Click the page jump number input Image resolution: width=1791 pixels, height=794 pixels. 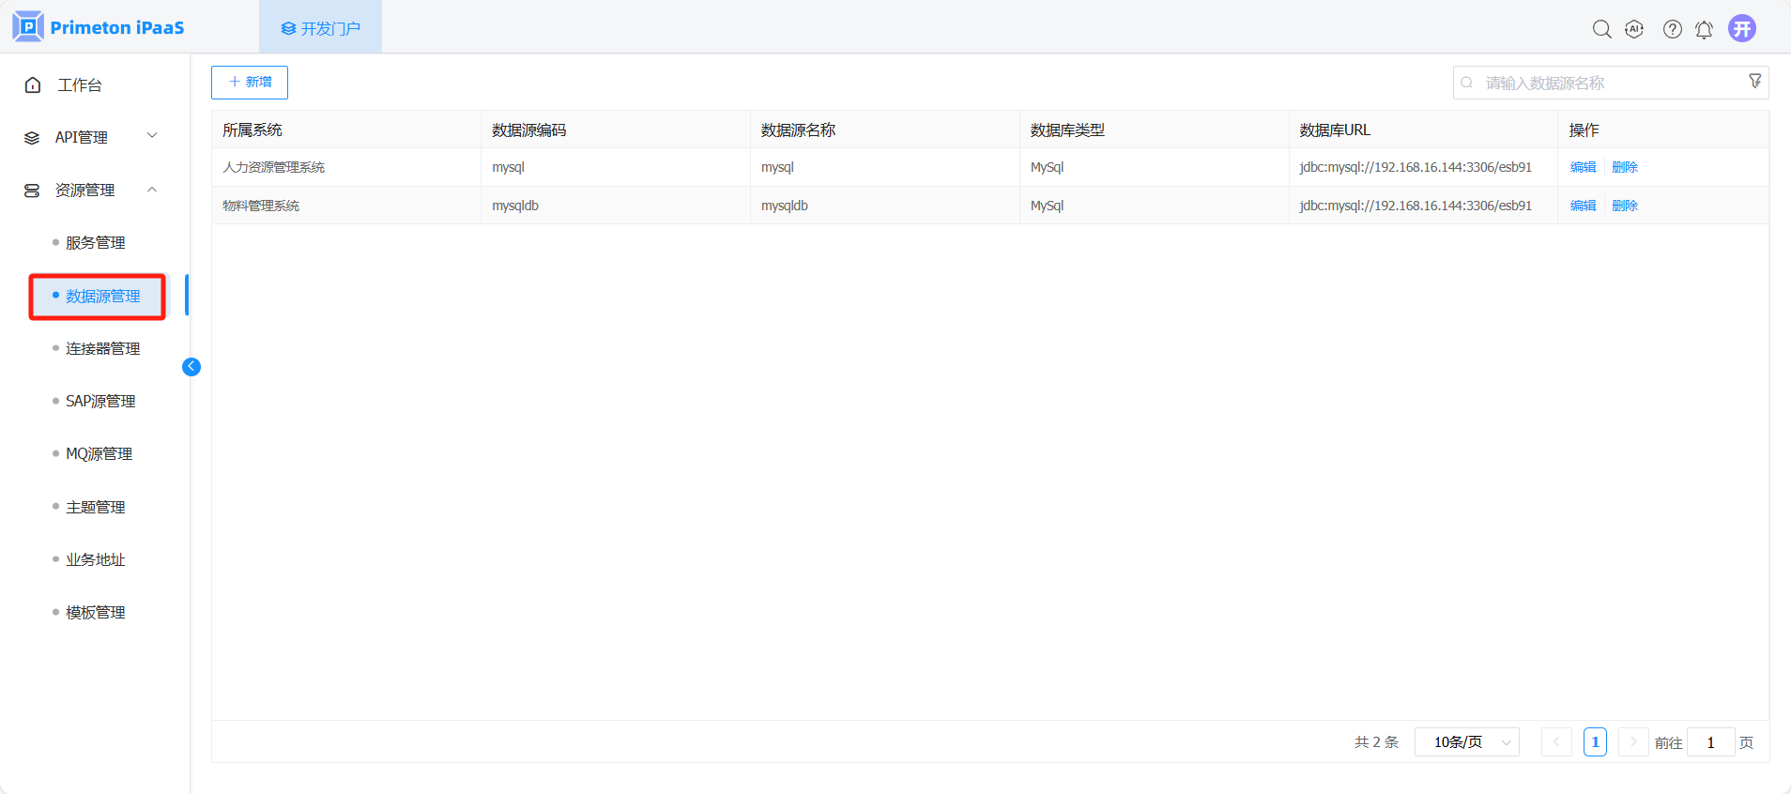point(1709,742)
